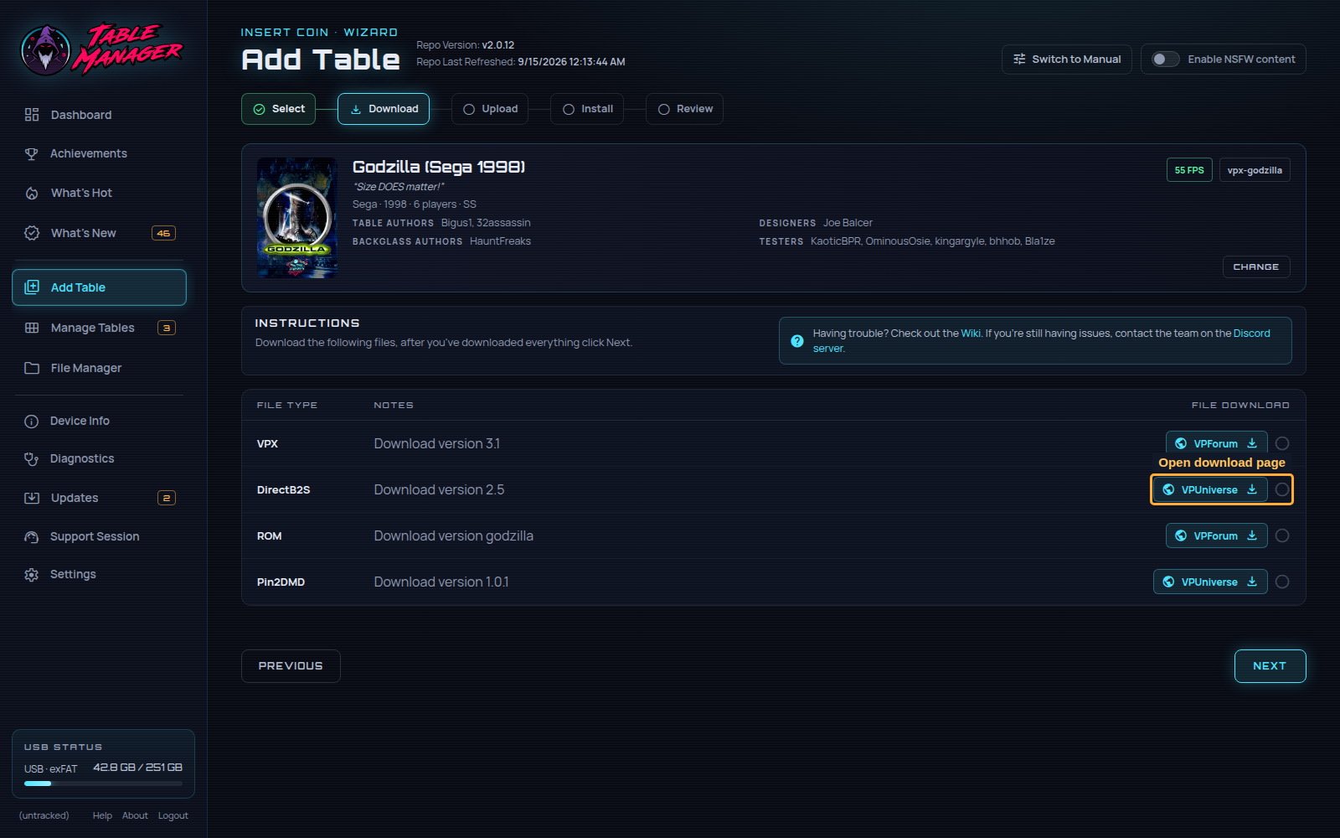Click the About link in footer
1340x838 pixels.
pos(135,816)
